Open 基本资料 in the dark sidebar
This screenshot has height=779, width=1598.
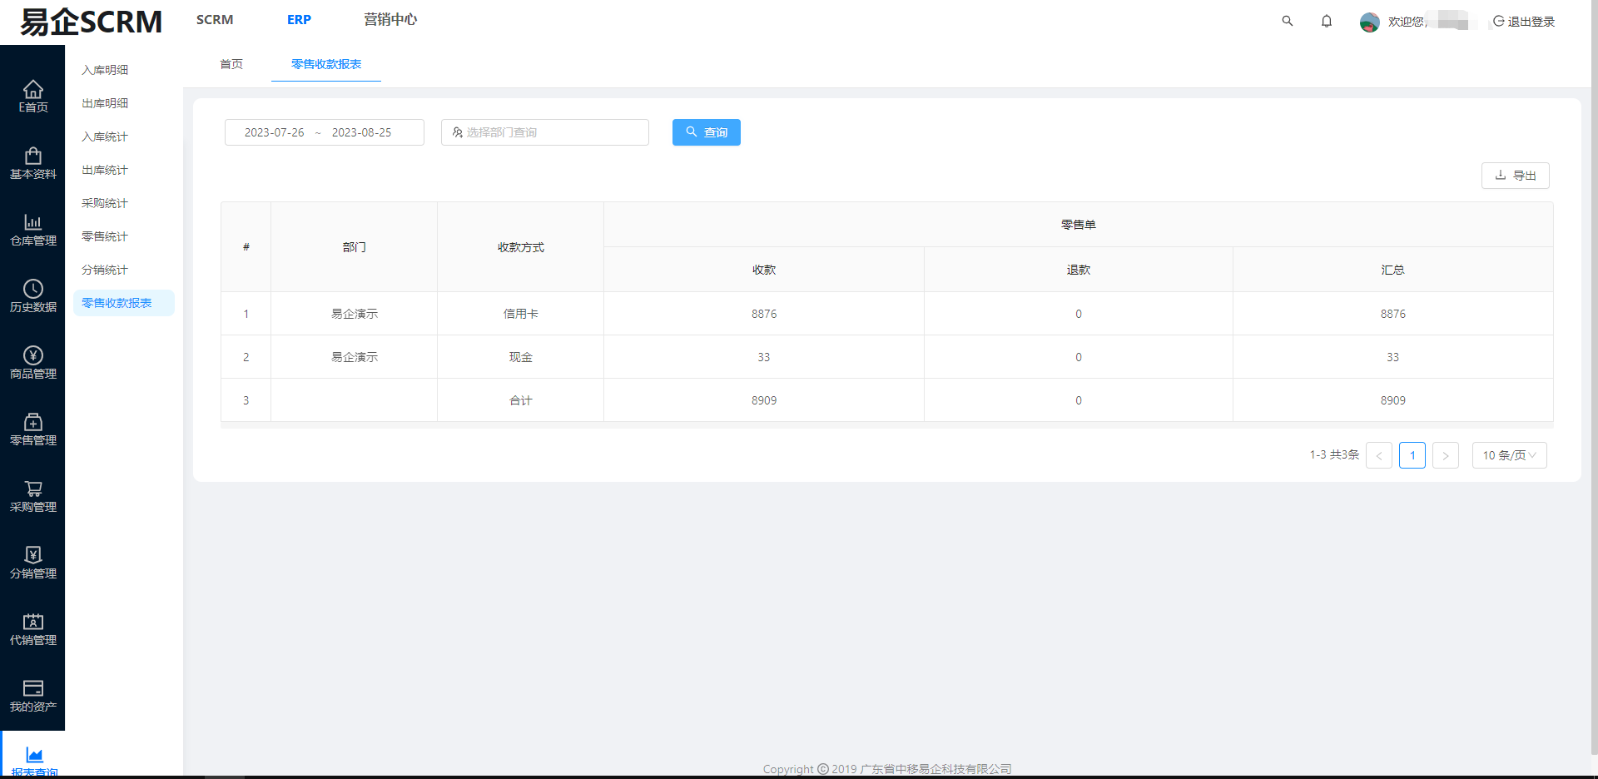[32, 163]
